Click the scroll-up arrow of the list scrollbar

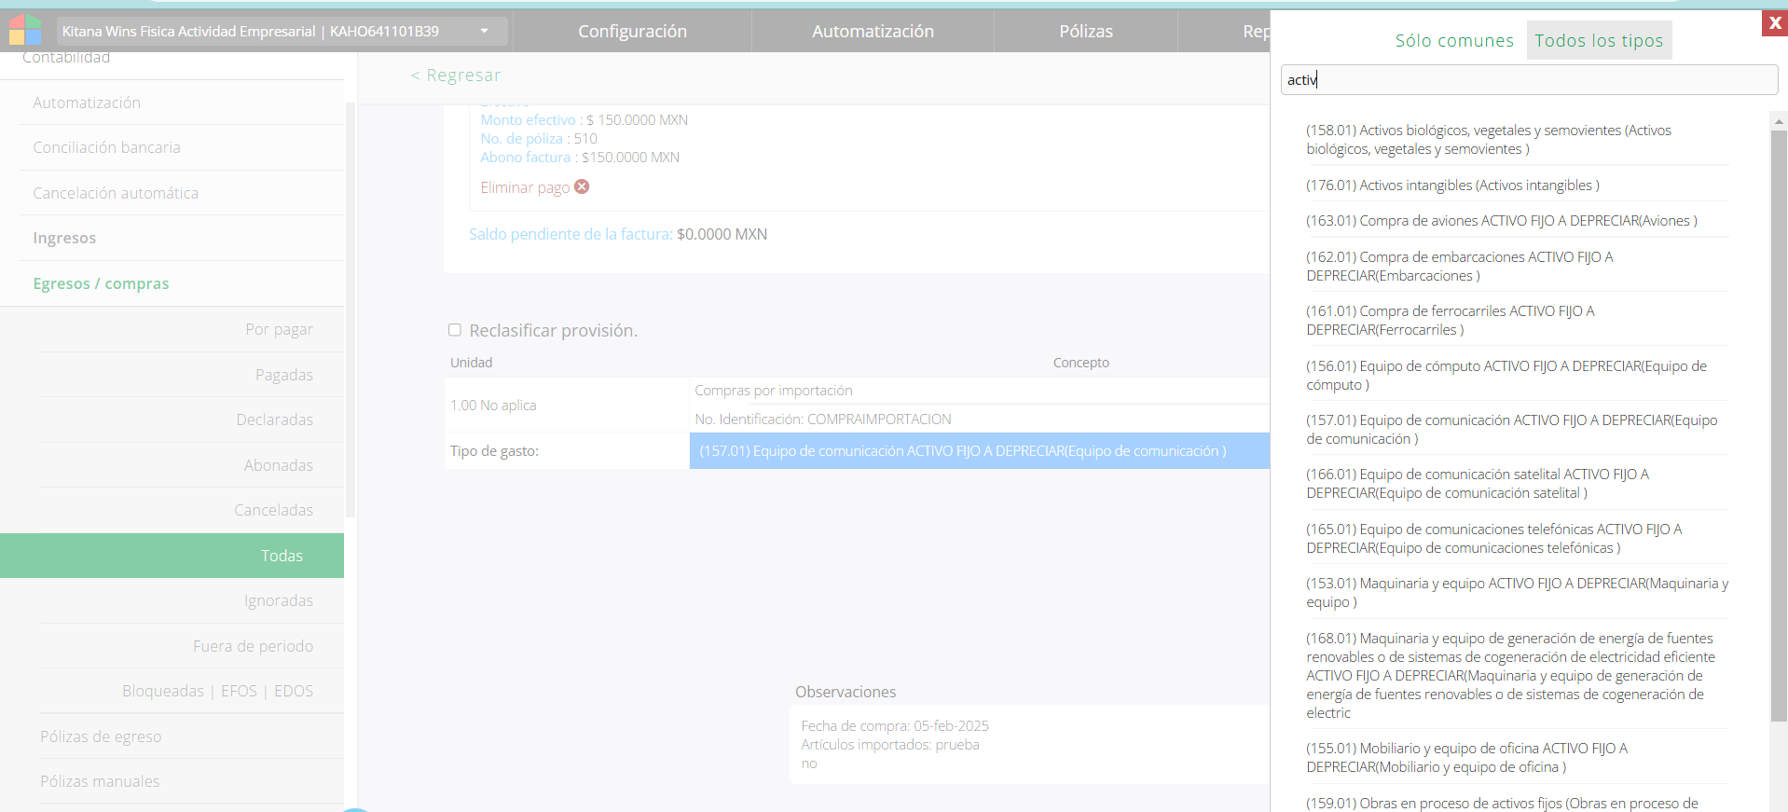(1779, 121)
